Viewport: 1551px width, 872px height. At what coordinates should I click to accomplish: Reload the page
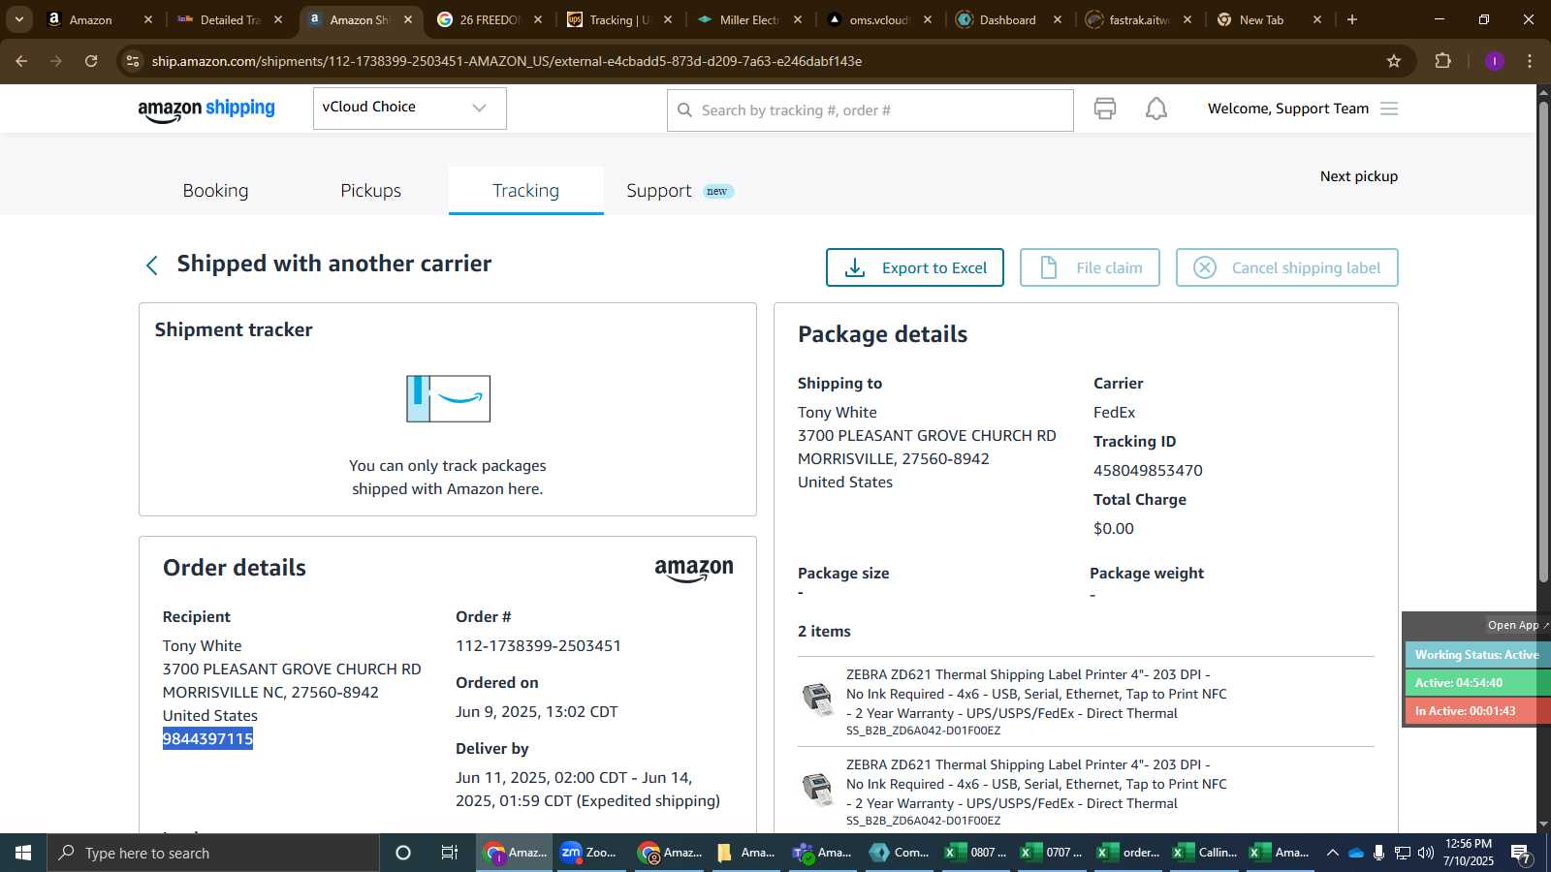[x=91, y=61]
